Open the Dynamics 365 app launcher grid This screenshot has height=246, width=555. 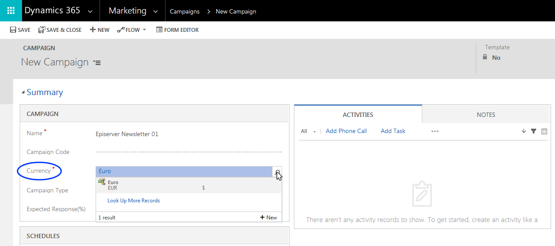(x=11, y=10)
